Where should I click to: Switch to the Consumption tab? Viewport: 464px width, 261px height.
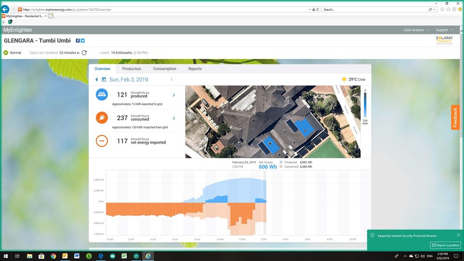click(x=164, y=69)
